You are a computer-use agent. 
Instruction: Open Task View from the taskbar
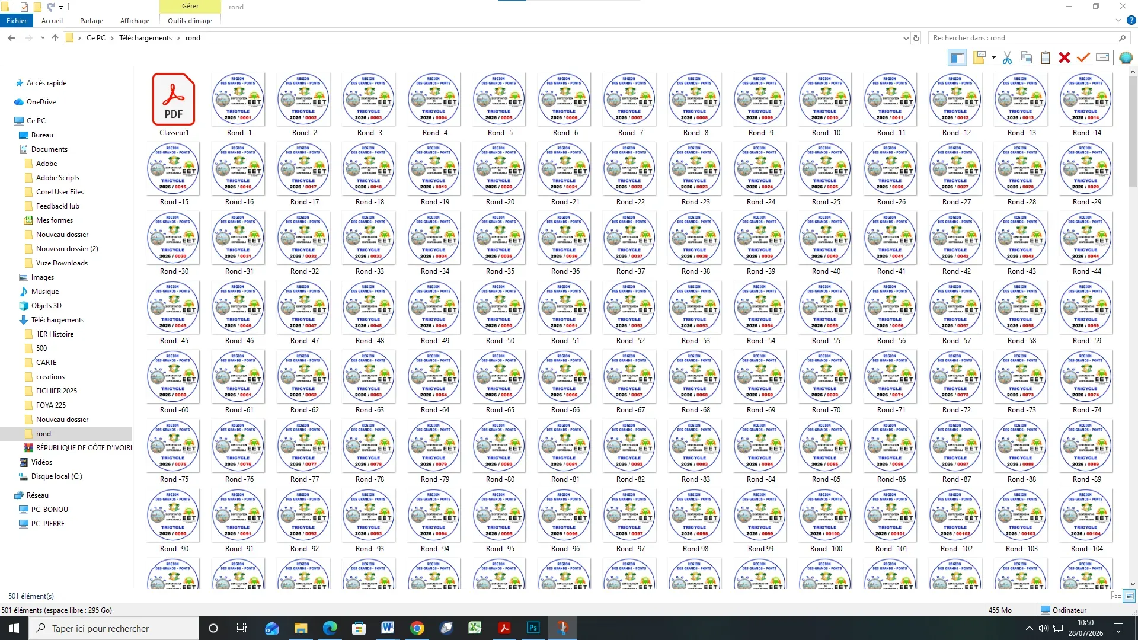pyautogui.click(x=242, y=628)
